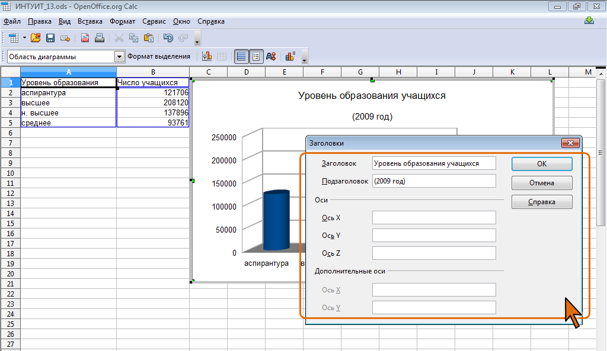The image size is (607, 351).
Task: Click the New spreadsheet icon
Action: 14,38
